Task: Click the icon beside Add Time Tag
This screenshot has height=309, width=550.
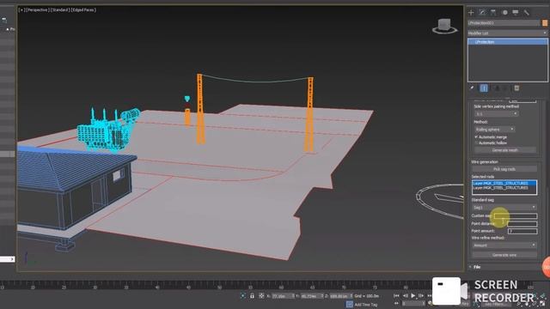Action: point(349,305)
